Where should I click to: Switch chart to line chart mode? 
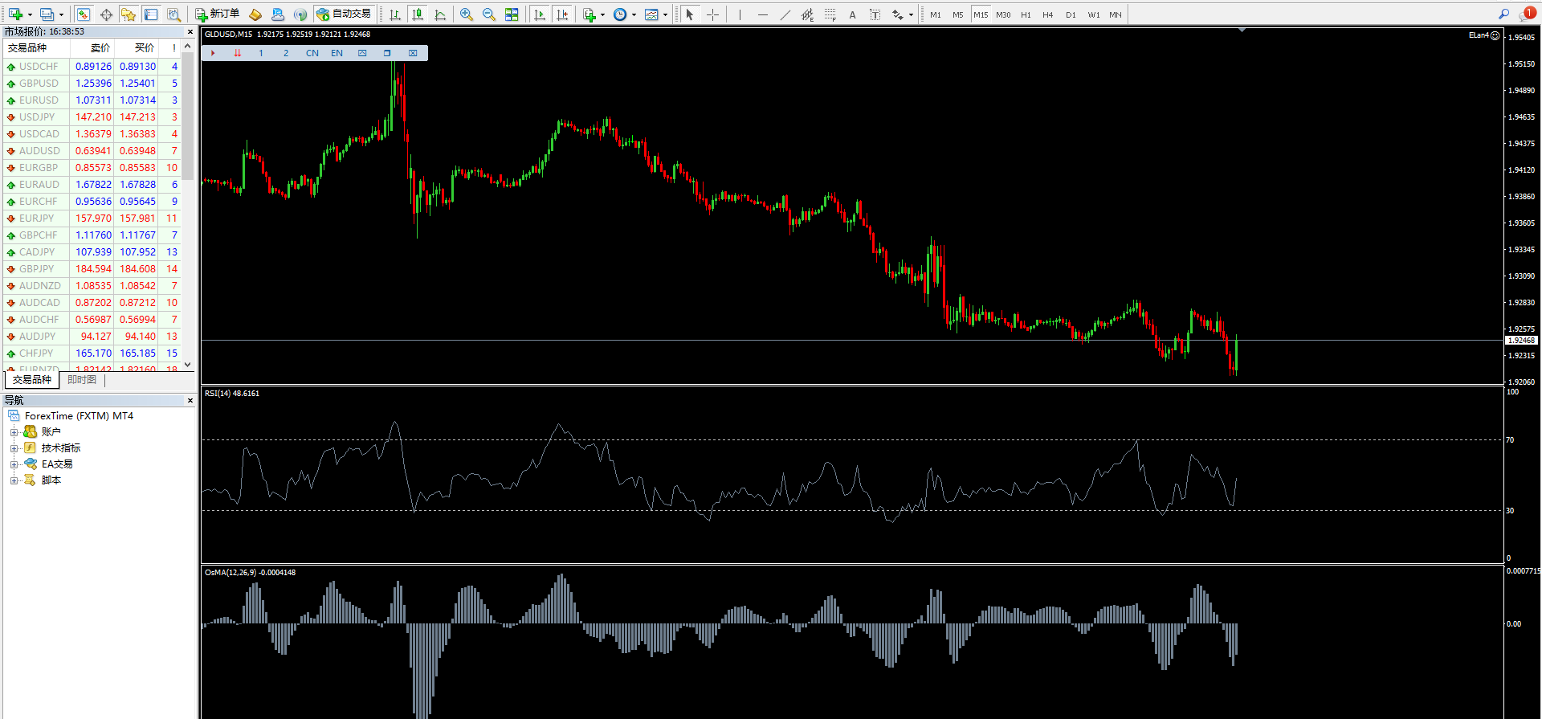[440, 14]
